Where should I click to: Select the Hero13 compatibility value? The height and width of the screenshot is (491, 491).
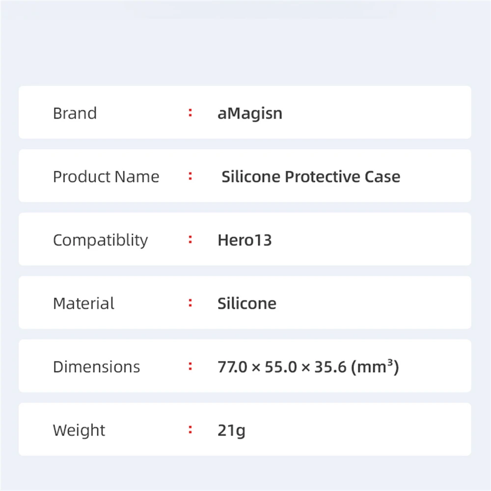pyautogui.click(x=245, y=240)
